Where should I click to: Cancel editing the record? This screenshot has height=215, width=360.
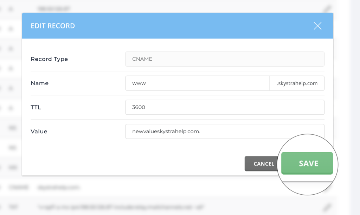pos(264,164)
